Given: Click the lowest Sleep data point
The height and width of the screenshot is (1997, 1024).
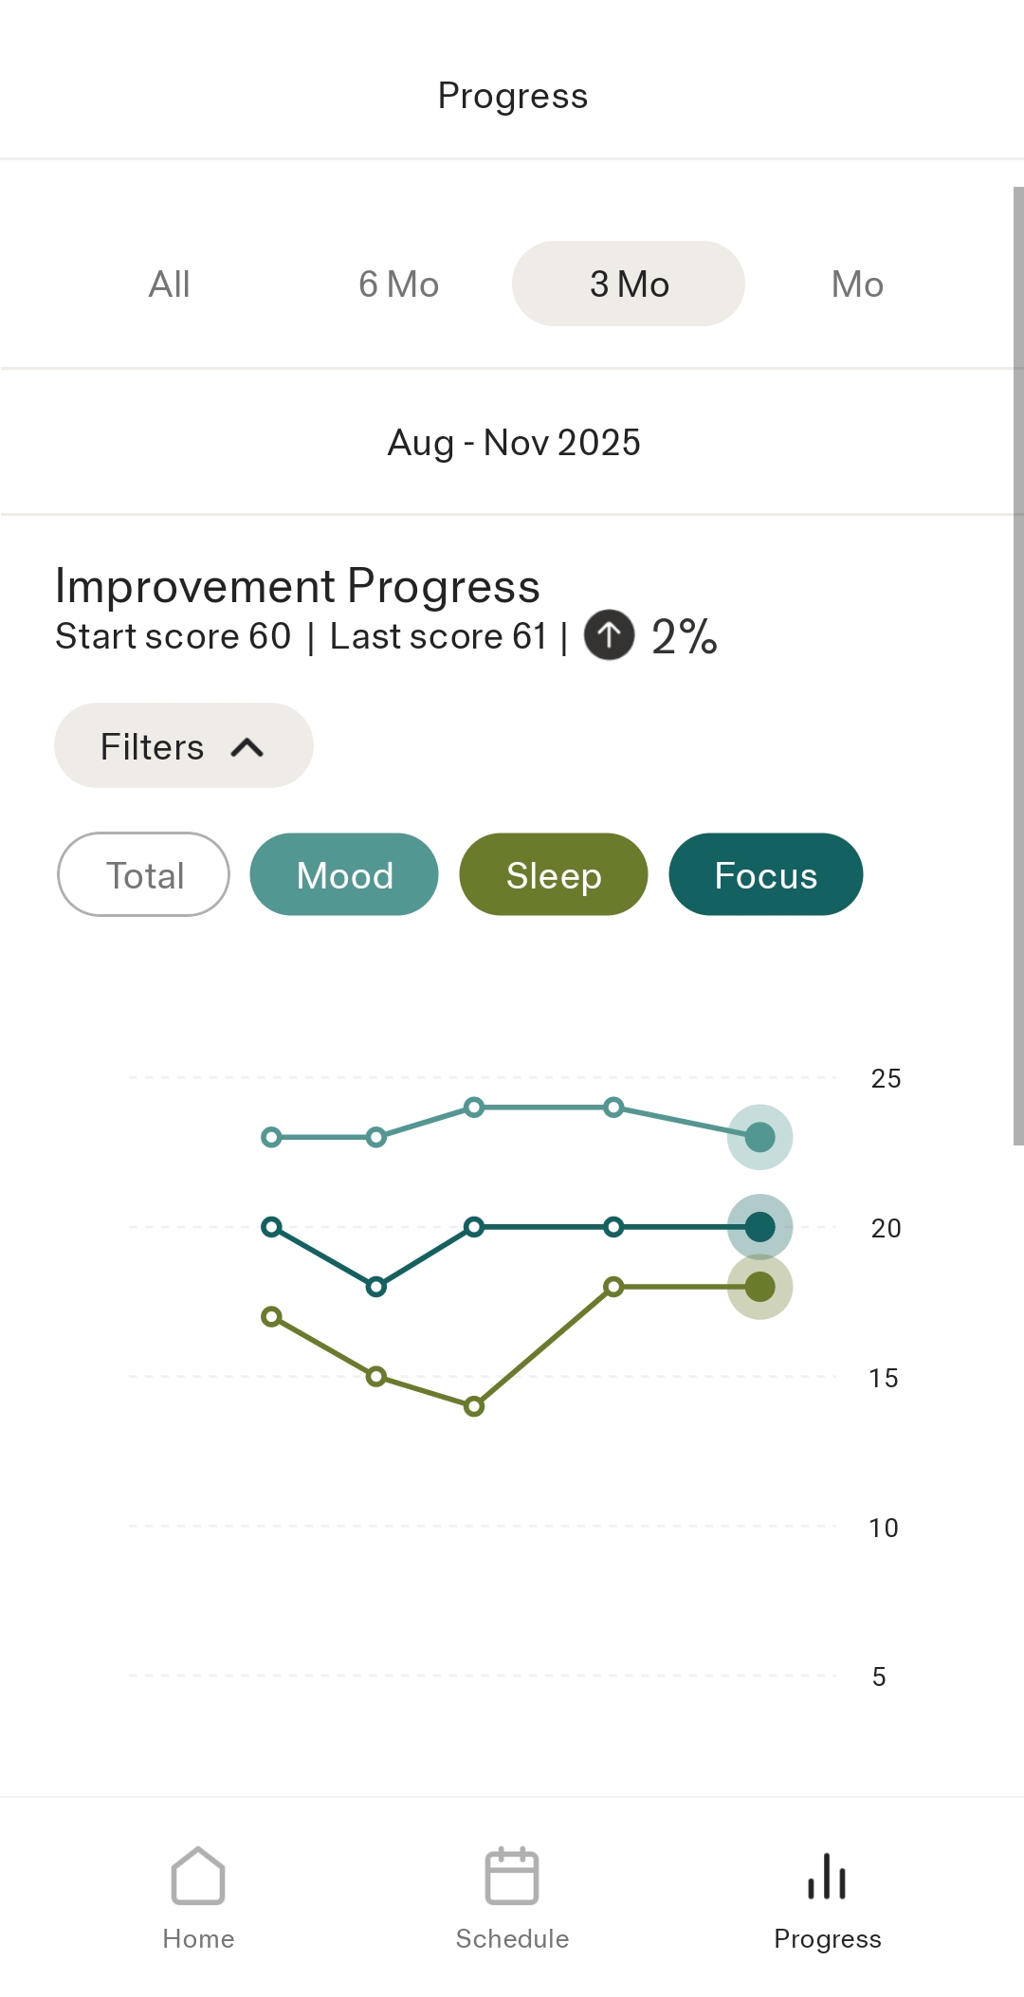Looking at the screenshot, I should (x=474, y=1406).
